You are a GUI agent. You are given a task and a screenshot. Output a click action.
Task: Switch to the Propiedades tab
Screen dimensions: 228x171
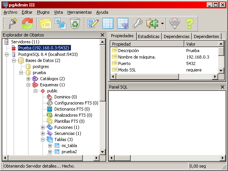[122, 36]
